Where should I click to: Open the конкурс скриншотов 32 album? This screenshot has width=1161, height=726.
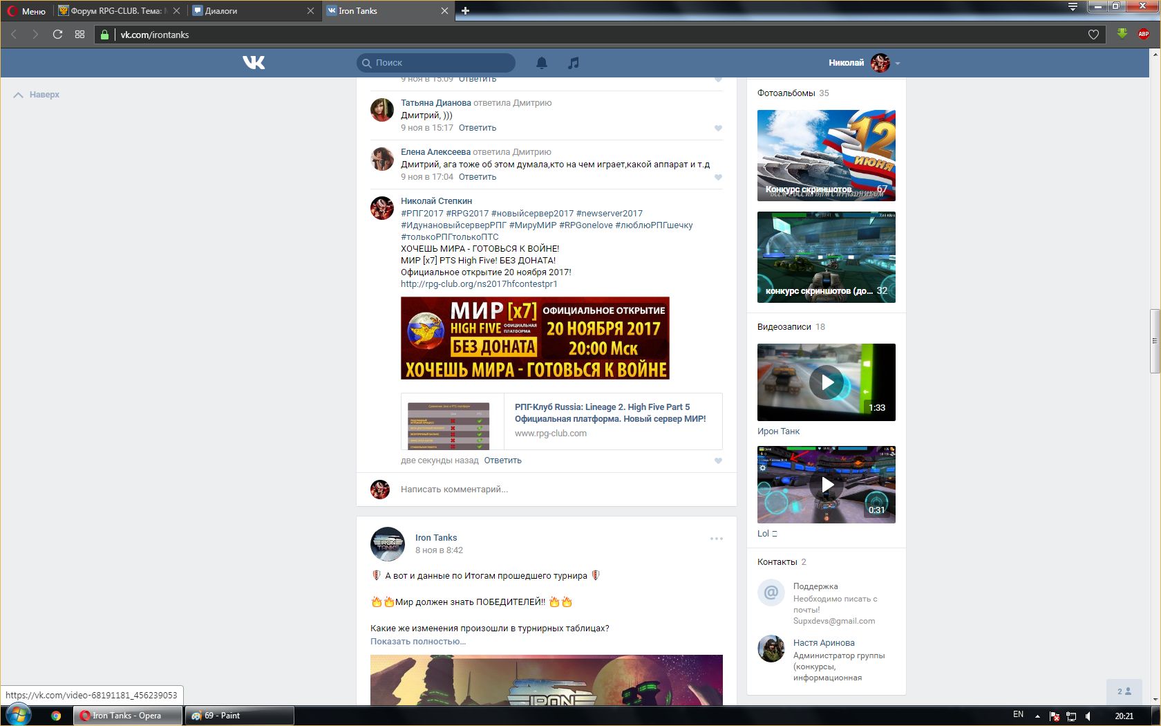tap(827, 257)
